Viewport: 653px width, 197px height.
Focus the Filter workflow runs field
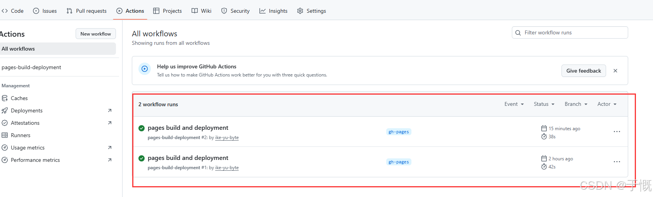(570, 32)
